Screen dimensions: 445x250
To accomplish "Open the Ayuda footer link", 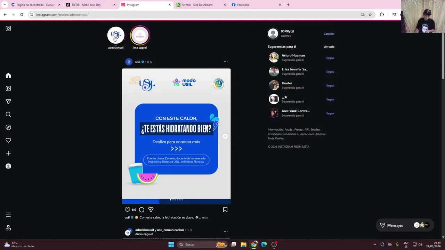I will click(289, 130).
